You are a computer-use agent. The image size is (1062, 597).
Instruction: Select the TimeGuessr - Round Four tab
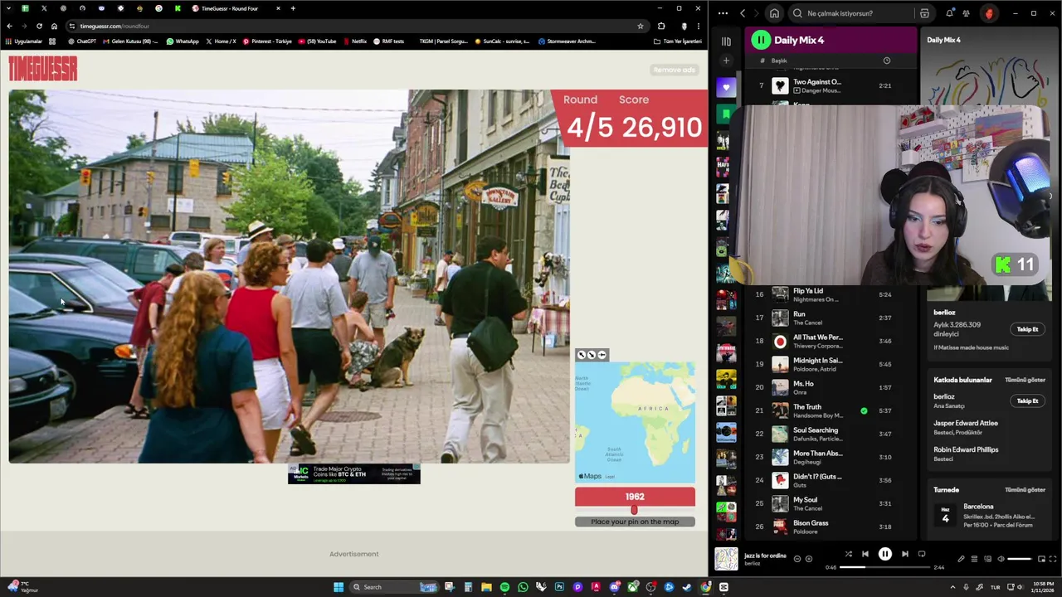click(x=235, y=8)
